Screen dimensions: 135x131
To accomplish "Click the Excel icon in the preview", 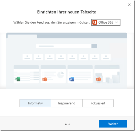I will click(x=18, y=79).
